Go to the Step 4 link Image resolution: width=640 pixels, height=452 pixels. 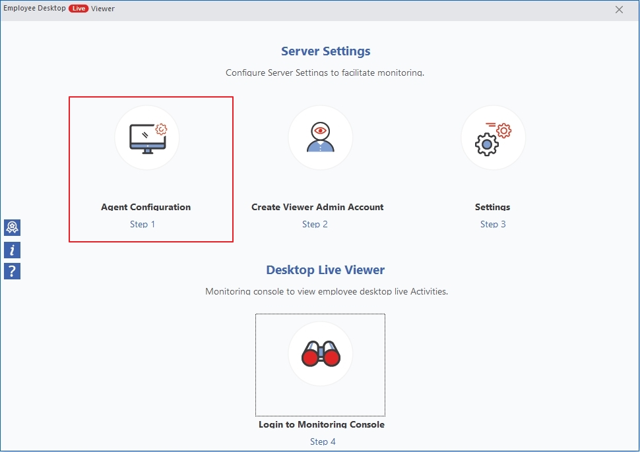click(x=323, y=441)
